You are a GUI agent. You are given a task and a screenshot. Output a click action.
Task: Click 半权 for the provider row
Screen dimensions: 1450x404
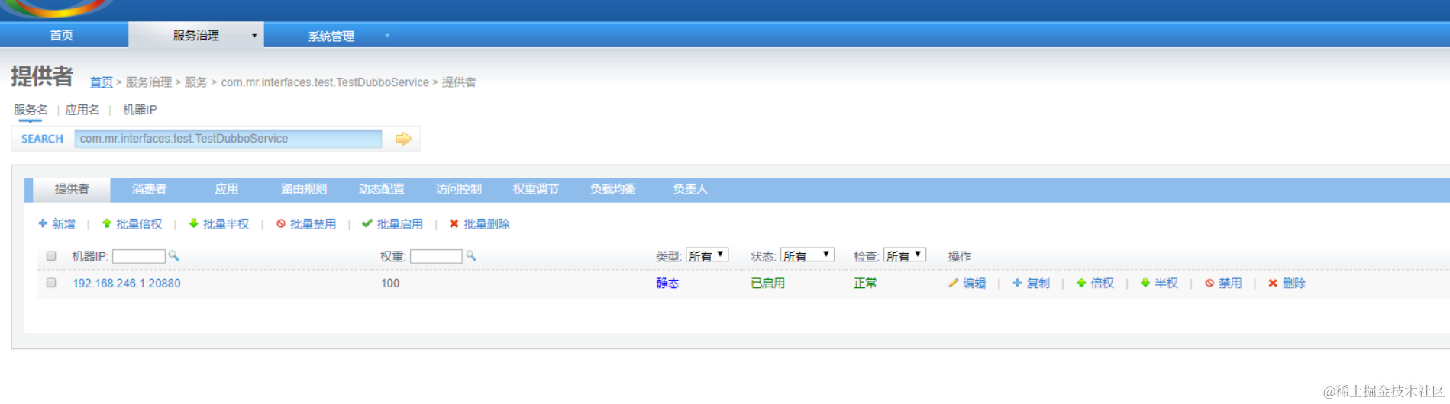coord(1167,284)
